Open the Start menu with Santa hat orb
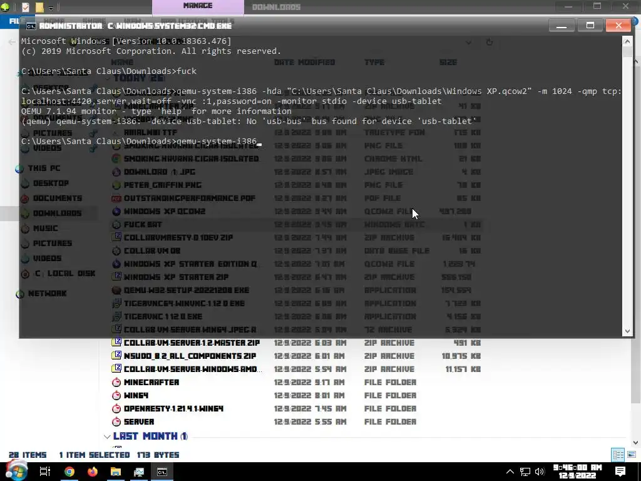 pos(16,471)
